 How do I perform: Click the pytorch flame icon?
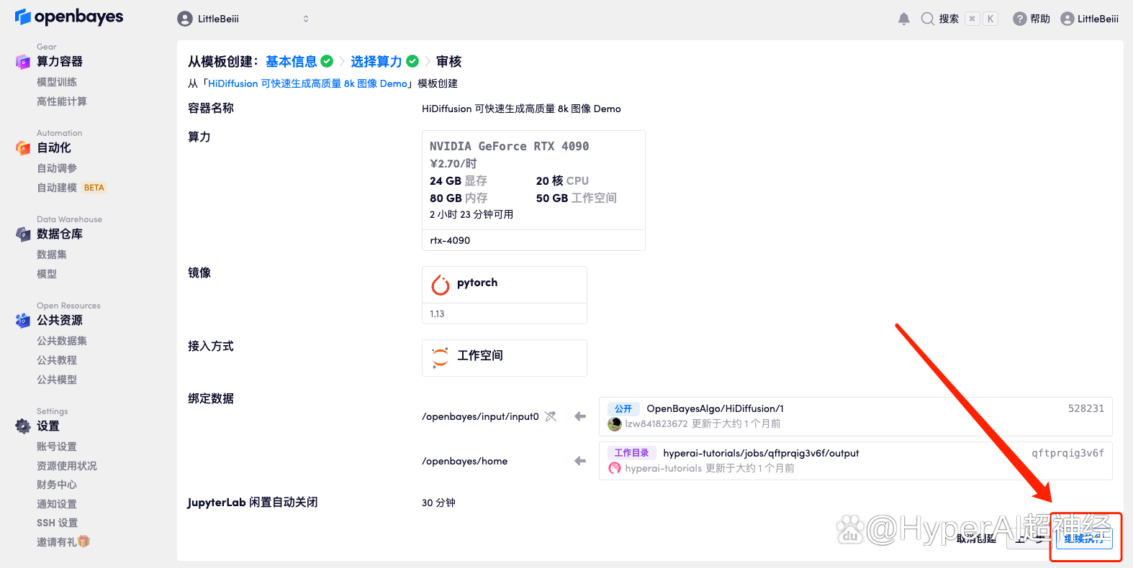[x=441, y=285]
